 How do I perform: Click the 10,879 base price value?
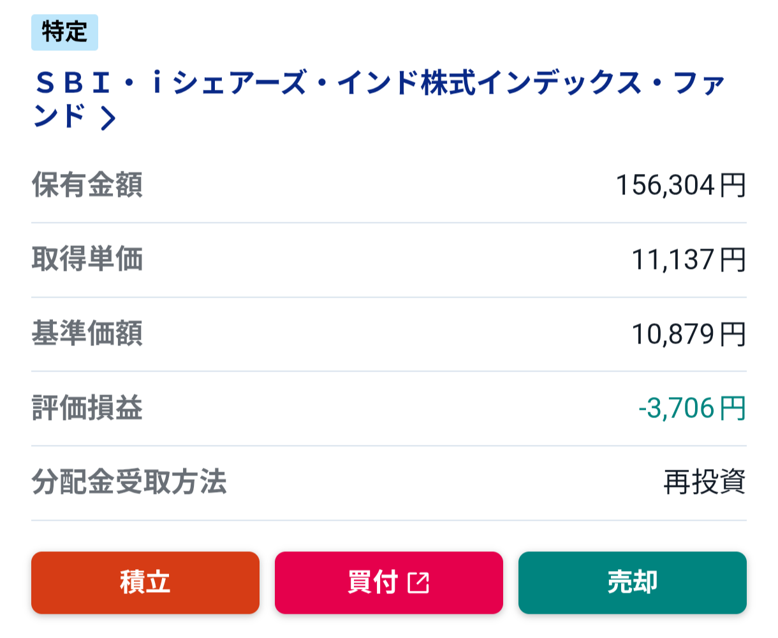[x=673, y=334]
